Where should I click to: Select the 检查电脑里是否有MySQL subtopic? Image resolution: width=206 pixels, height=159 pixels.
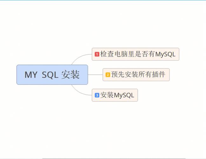[136, 54]
